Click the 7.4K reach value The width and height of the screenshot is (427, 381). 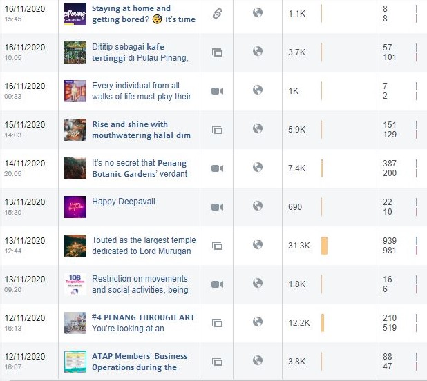pos(297,168)
